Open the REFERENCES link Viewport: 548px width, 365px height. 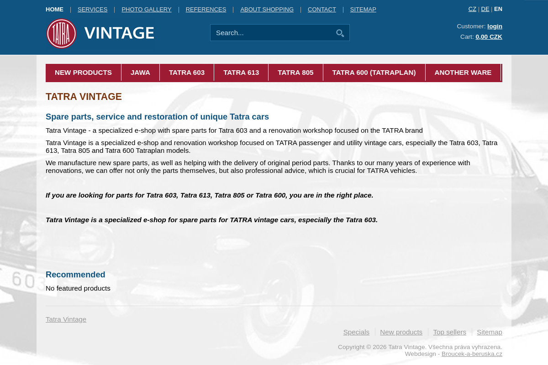pyautogui.click(x=206, y=9)
